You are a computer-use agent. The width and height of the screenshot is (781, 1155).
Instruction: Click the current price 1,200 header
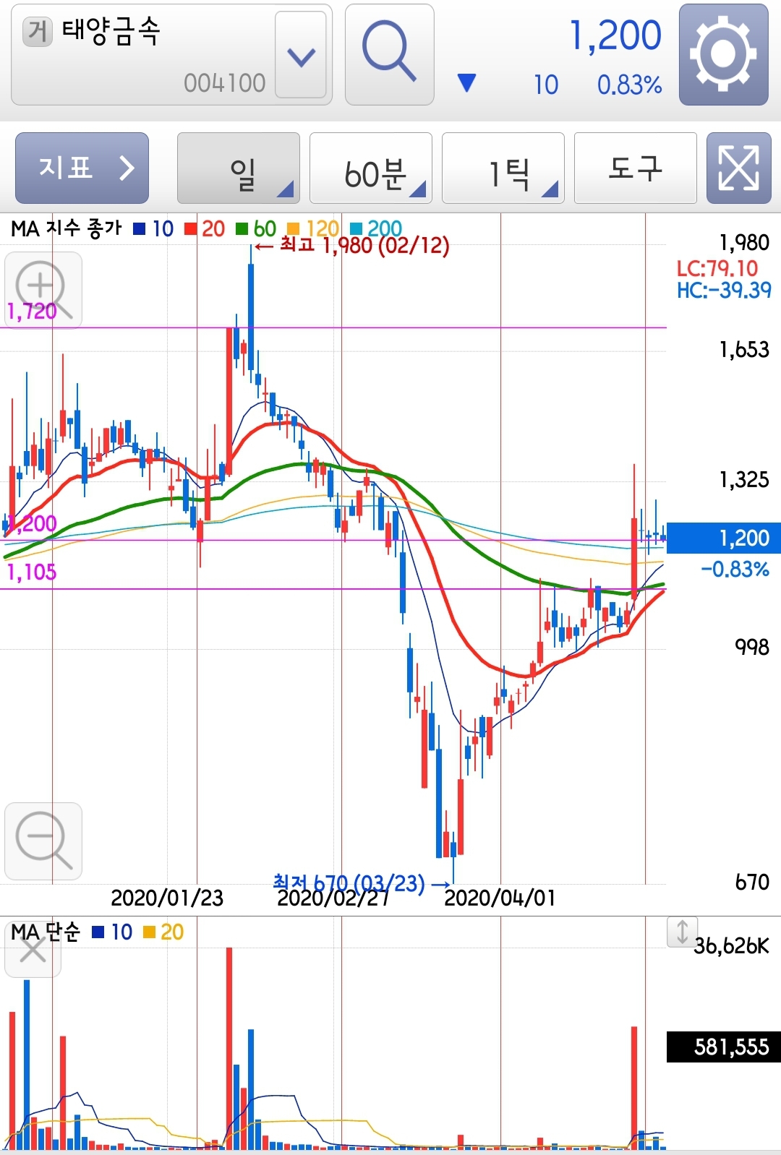click(615, 35)
